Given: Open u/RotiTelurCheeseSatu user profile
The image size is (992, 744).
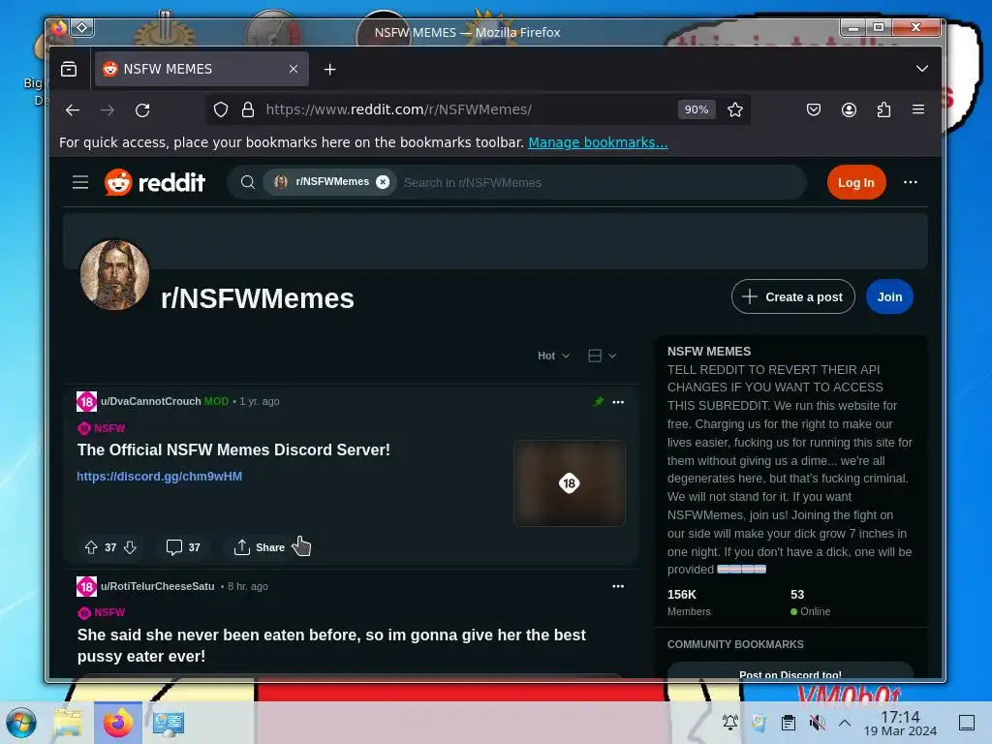Looking at the screenshot, I should 158,586.
